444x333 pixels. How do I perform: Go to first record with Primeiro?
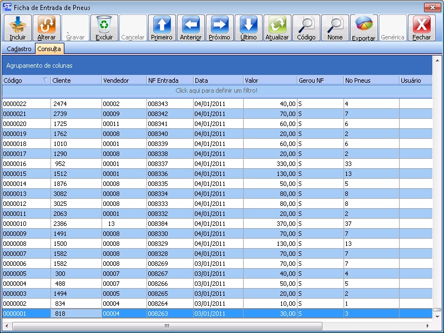(x=162, y=28)
